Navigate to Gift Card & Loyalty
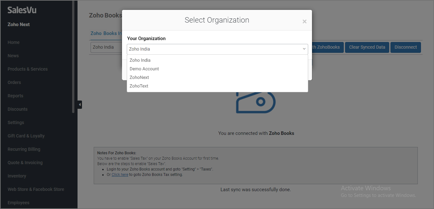This screenshot has width=434, height=209. point(26,136)
